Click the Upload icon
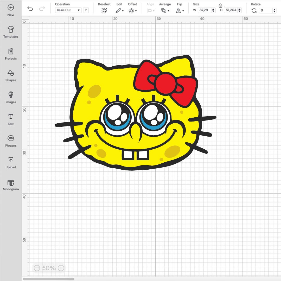This screenshot has width=281, height=281. click(x=11, y=159)
